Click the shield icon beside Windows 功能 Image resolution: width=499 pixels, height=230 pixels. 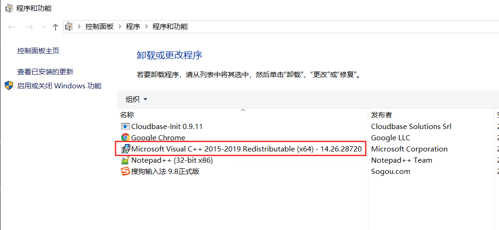(x=9, y=86)
